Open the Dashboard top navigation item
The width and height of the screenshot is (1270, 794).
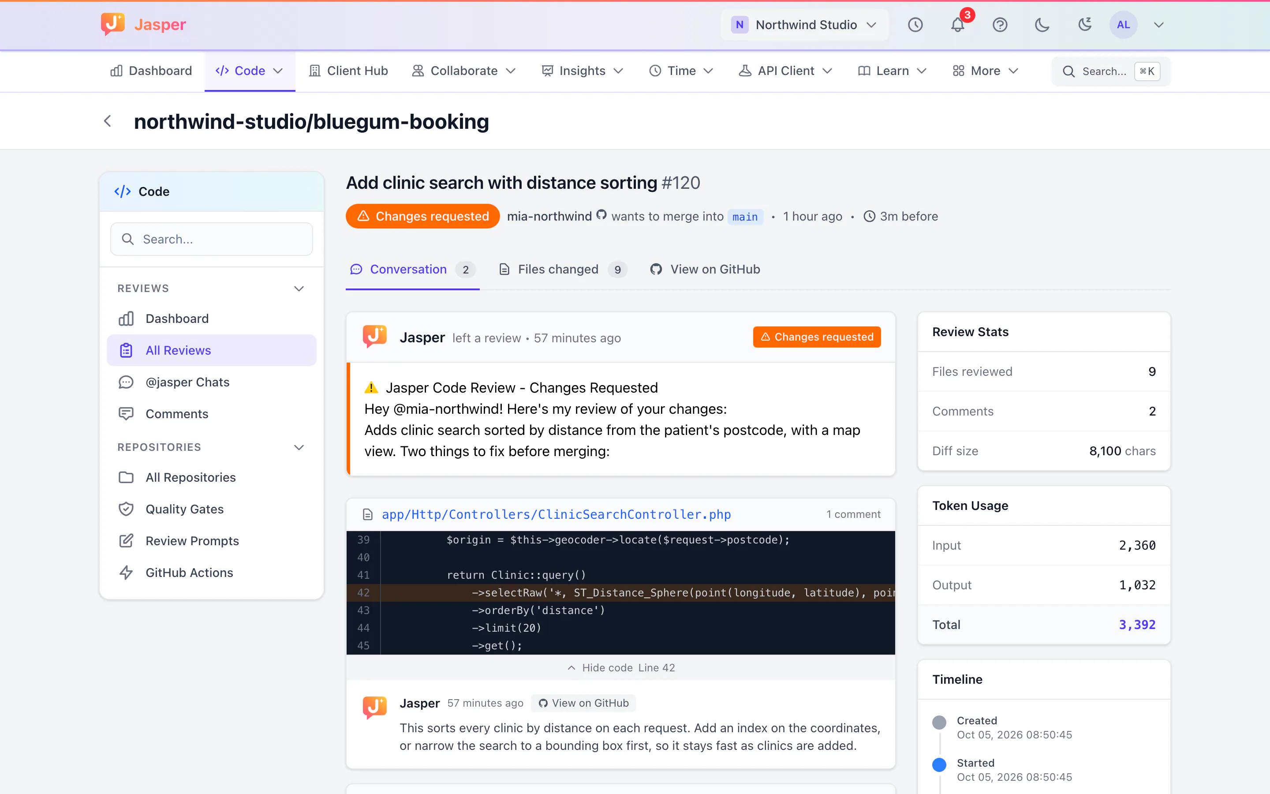[x=151, y=71]
